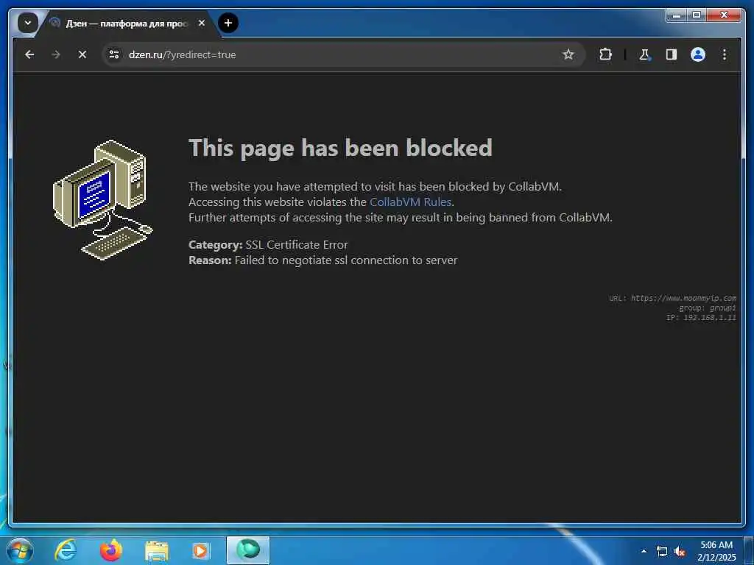
Task: Open the network tray icon
Action: click(x=662, y=552)
